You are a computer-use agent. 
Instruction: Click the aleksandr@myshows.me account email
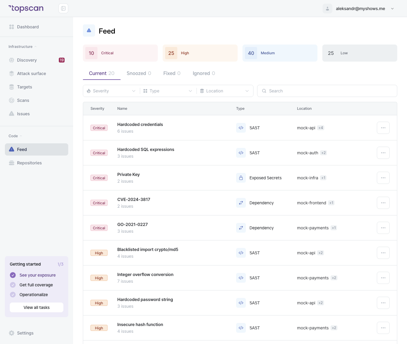click(360, 9)
